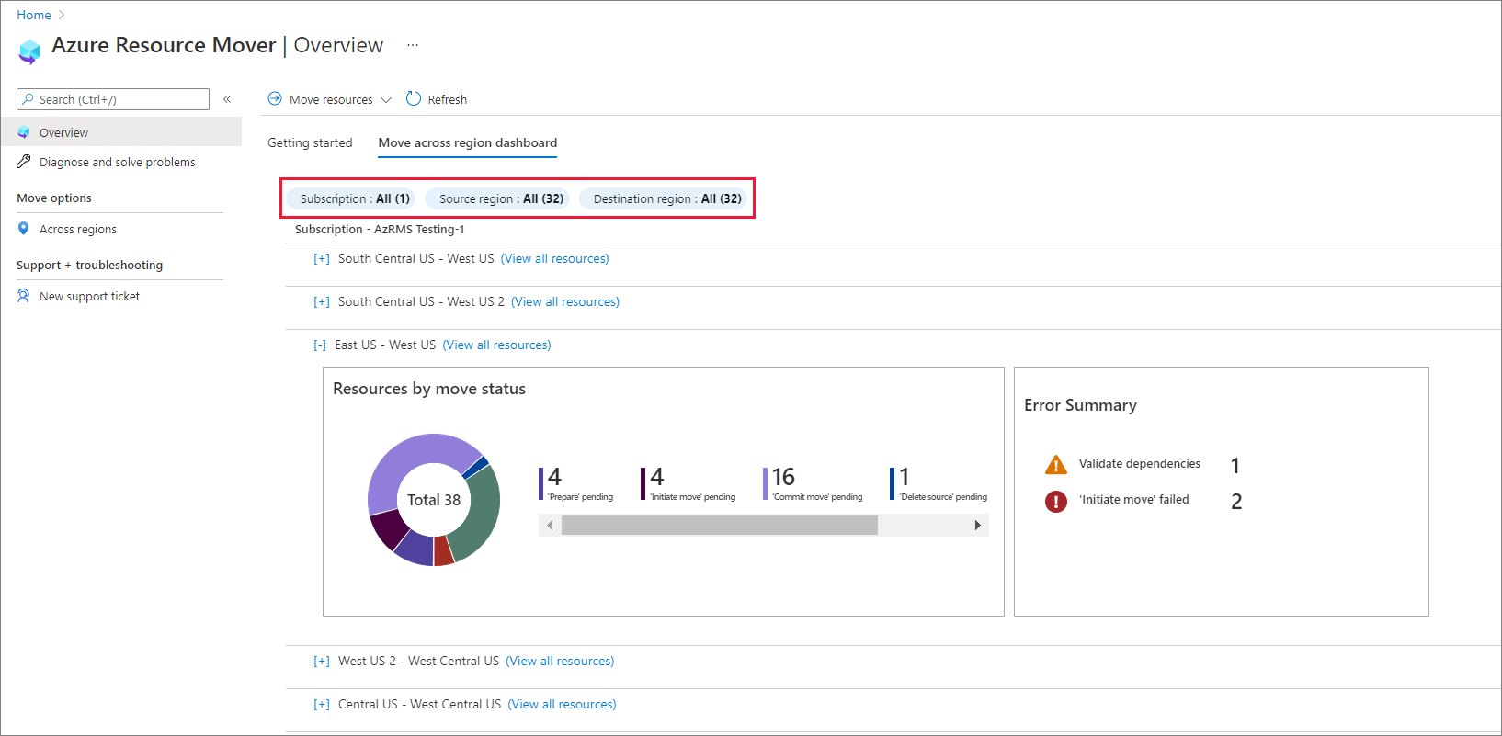Open the Move resources dropdown chevron
Screen dimensions: 1502x736
(386, 99)
